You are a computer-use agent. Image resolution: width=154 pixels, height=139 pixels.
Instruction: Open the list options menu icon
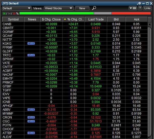tap(133, 8)
